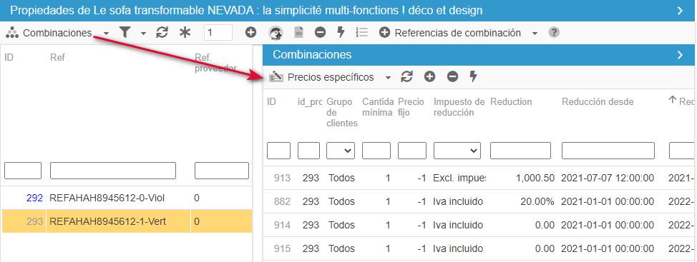The height and width of the screenshot is (262, 697).
Task: Open the help question mark icon
Action: 553,32
